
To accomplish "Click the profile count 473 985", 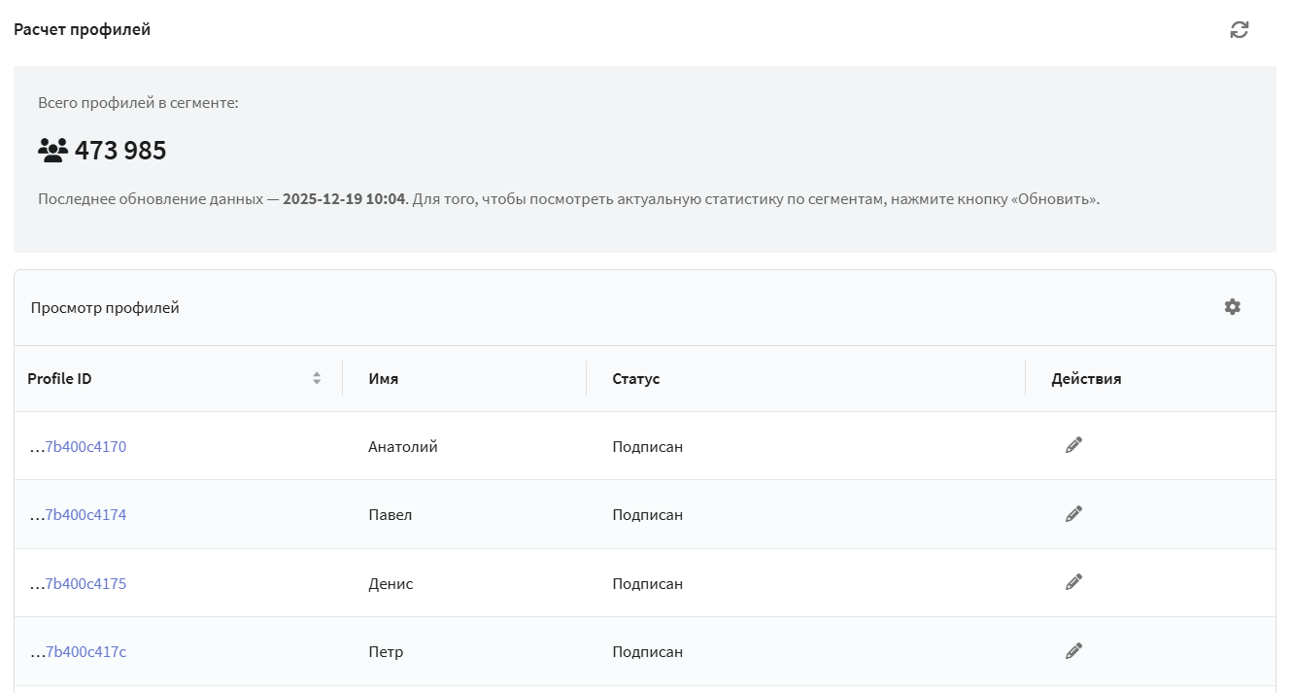I will [120, 151].
